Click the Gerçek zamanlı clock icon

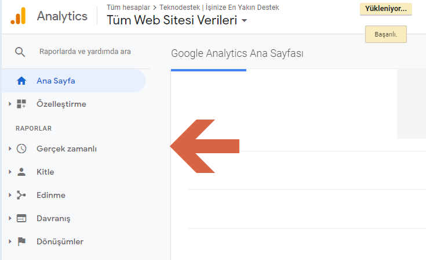tap(21, 149)
